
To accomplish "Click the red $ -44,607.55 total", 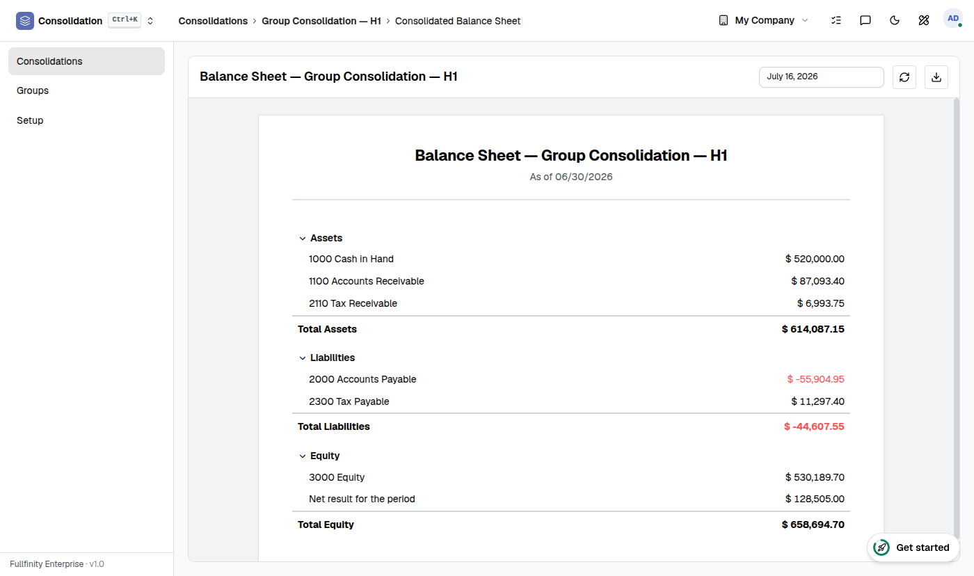I will click(x=814, y=426).
